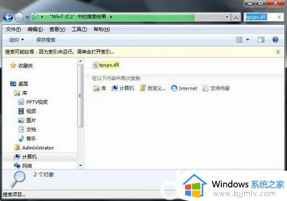Image resolution: width=287 pixels, height=201 pixels.
Task: Open the address bar history dropdown arrow
Action: click(227, 17)
